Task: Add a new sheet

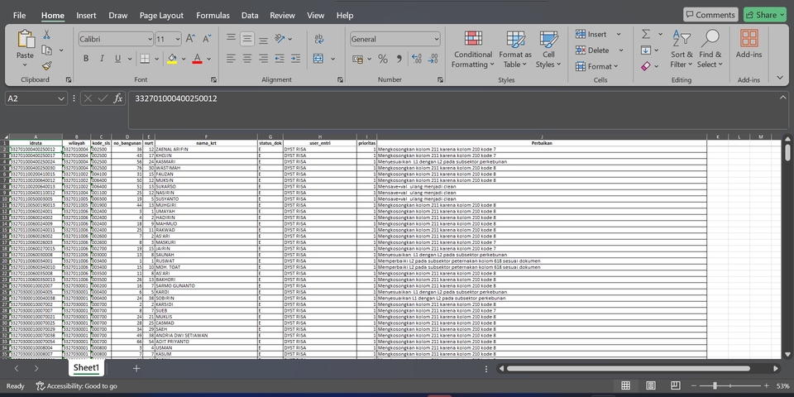Action: (x=136, y=368)
